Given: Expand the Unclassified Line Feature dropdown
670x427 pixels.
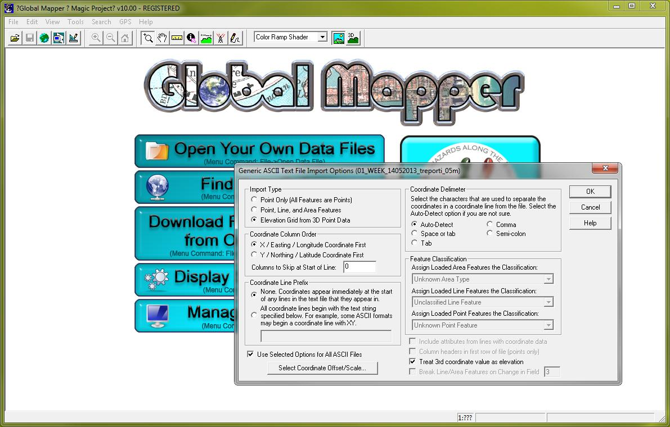Looking at the screenshot, I should point(548,302).
